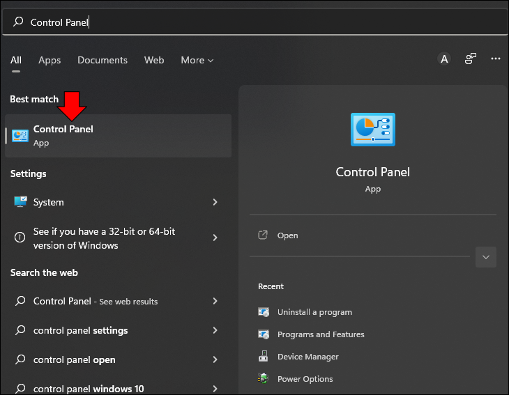This screenshot has width=509, height=395.
Task: Open Power Options from Recent list
Action: (305, 379)
